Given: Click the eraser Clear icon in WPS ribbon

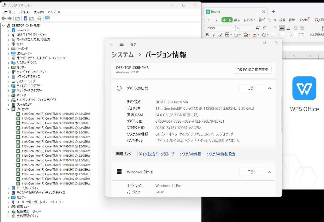Looking at the screenshot, I should point(264,35).
